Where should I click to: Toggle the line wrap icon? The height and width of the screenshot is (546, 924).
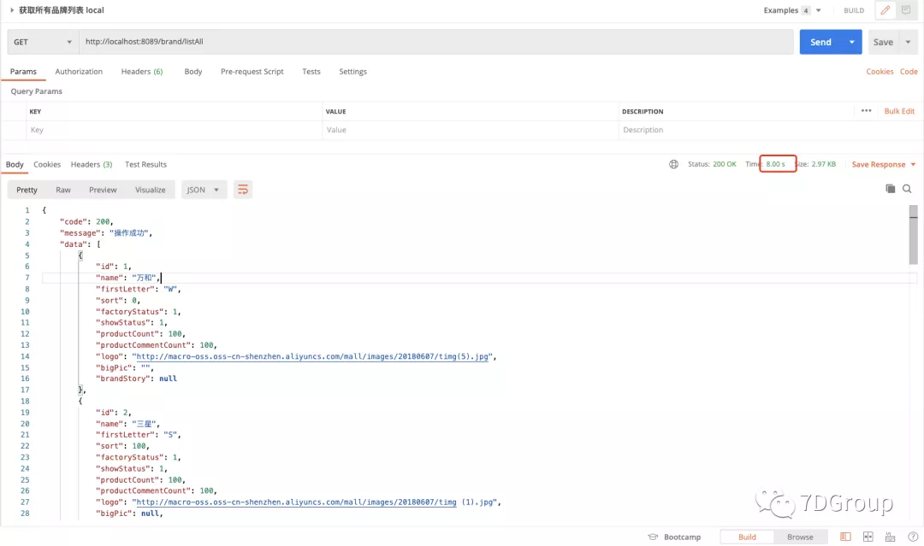click(243, 190)
